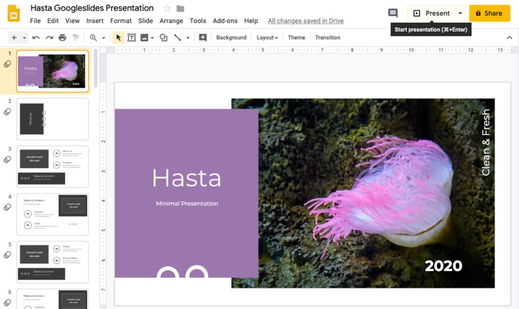Screen dimensions: 519x309
Task: Click the Undo arrow
Action: coord(36,38)
